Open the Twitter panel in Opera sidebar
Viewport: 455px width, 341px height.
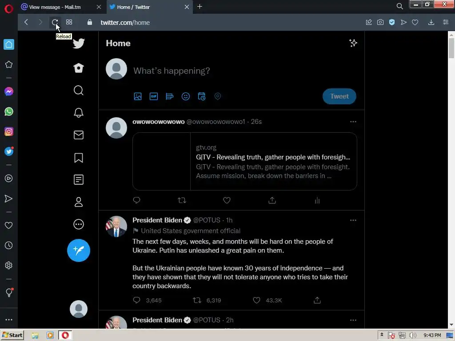tap(9, 151)
